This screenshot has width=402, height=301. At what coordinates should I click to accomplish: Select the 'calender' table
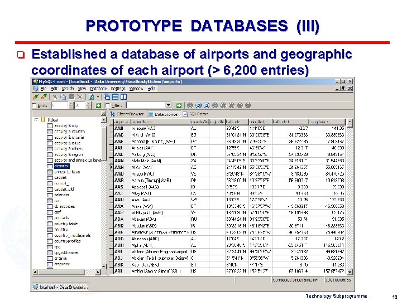click(62, 195)
